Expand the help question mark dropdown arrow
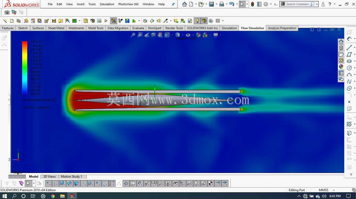Image resolution: width=356 pixels, height=199 pixels. pos(335,4)
